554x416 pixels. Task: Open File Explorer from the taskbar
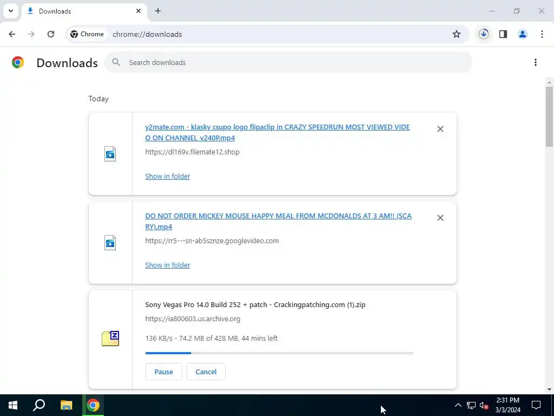point(66,405)
